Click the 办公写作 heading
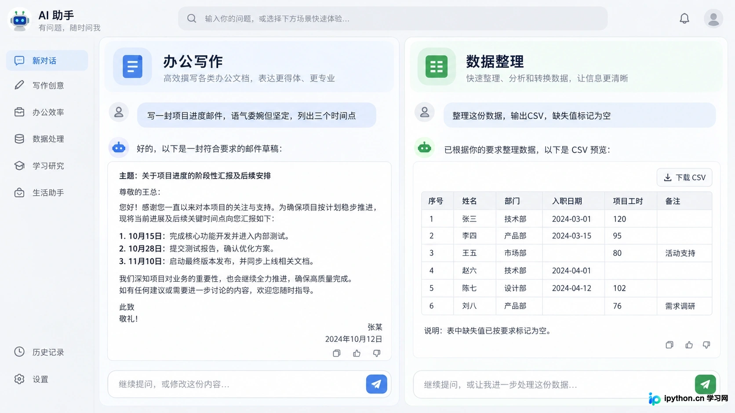The image size is (735, 413). pos(193,61)
